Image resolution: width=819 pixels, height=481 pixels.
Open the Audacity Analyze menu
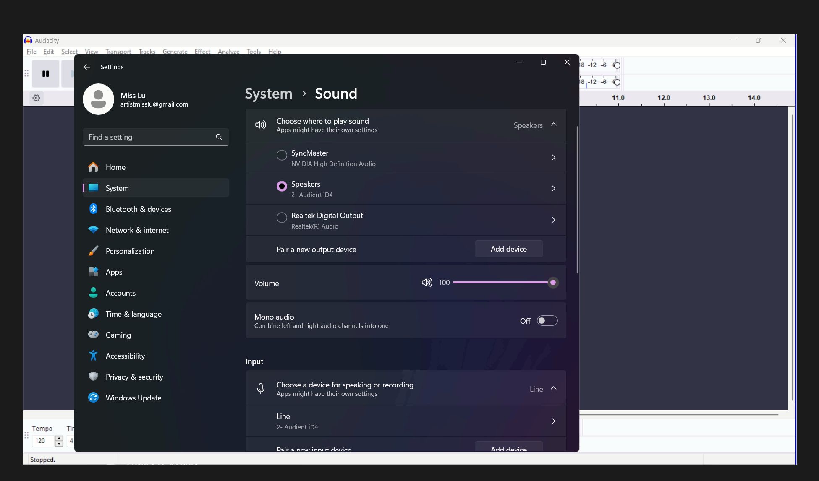228,52
